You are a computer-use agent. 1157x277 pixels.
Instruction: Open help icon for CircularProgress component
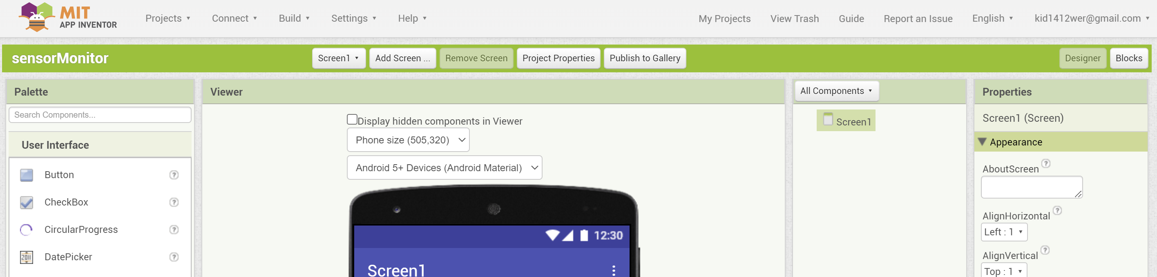[174, 230]
